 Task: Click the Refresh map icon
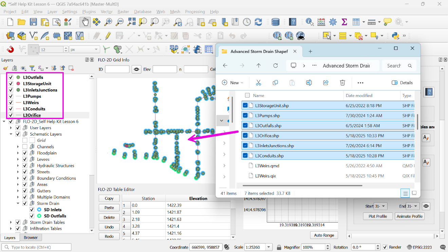pyautogui.click(x=258, y=22)
